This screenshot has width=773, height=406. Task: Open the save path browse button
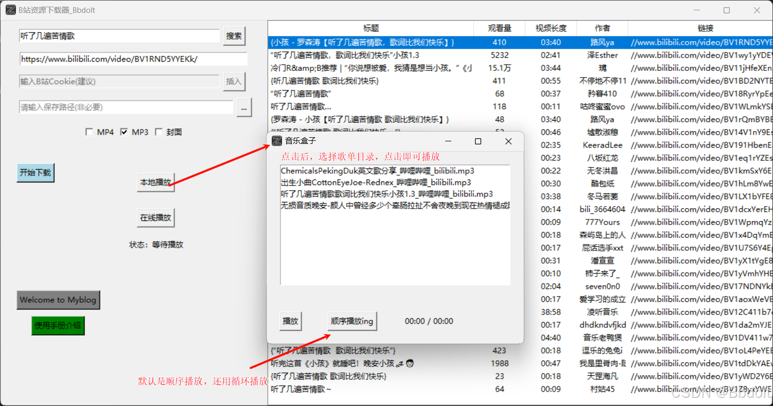coord(244,107)
